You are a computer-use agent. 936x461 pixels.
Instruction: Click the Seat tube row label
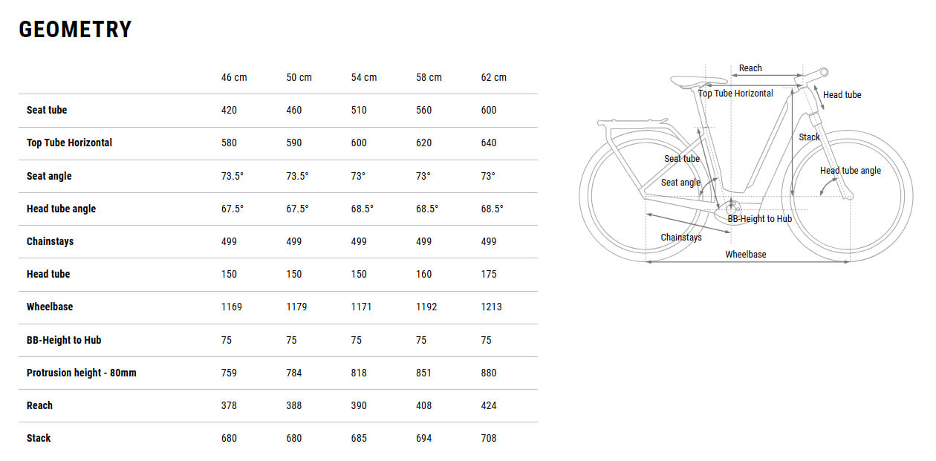click(47, 110)
